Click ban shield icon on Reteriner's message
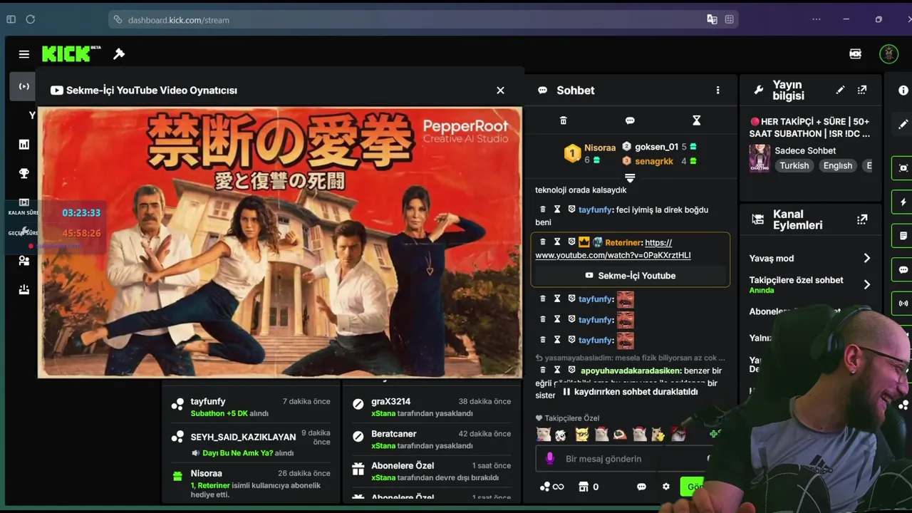 pyautogui.click(x=571, y=242)
